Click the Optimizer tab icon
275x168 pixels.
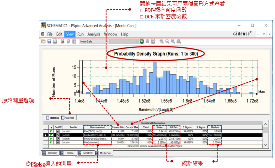[x=44, y=153]
